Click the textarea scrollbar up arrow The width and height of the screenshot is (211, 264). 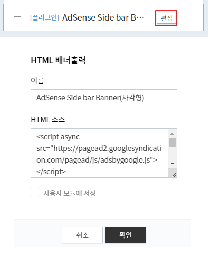click(x=172, y=134)
